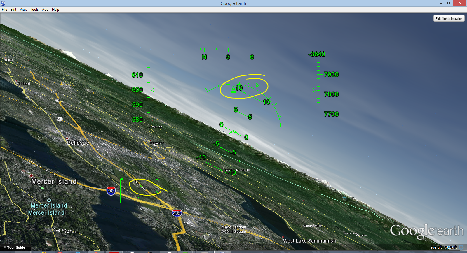Click the HUD aircraft wing symbol at 0 pitch
Viewport: 467px width, 253px height.
[233, 132]
